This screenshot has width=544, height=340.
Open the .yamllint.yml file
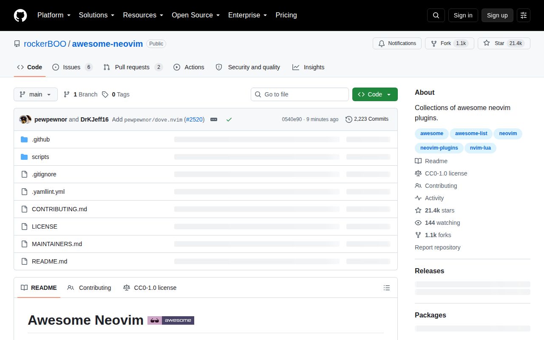48,192
